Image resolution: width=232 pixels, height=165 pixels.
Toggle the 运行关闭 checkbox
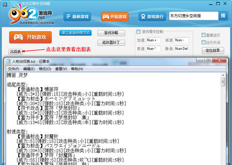click(x=203, y=43)
